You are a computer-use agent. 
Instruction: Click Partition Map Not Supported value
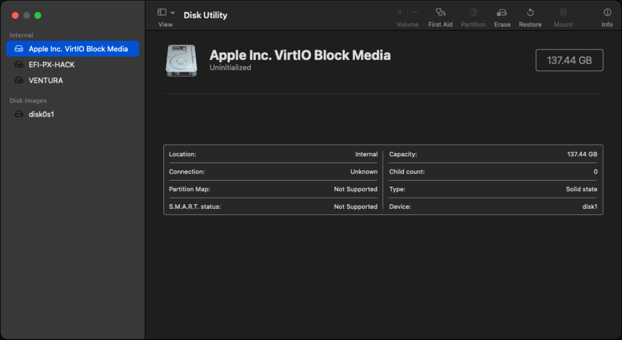coord(355,189)
